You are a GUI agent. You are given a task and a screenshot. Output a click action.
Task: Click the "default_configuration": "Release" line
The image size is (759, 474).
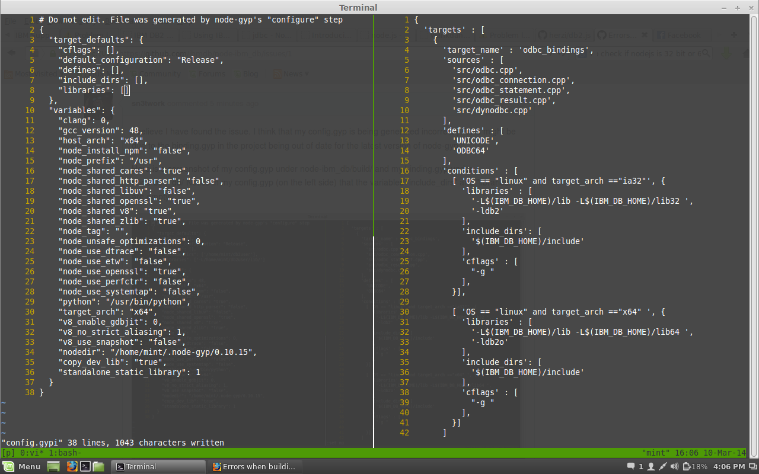[141, 60]
